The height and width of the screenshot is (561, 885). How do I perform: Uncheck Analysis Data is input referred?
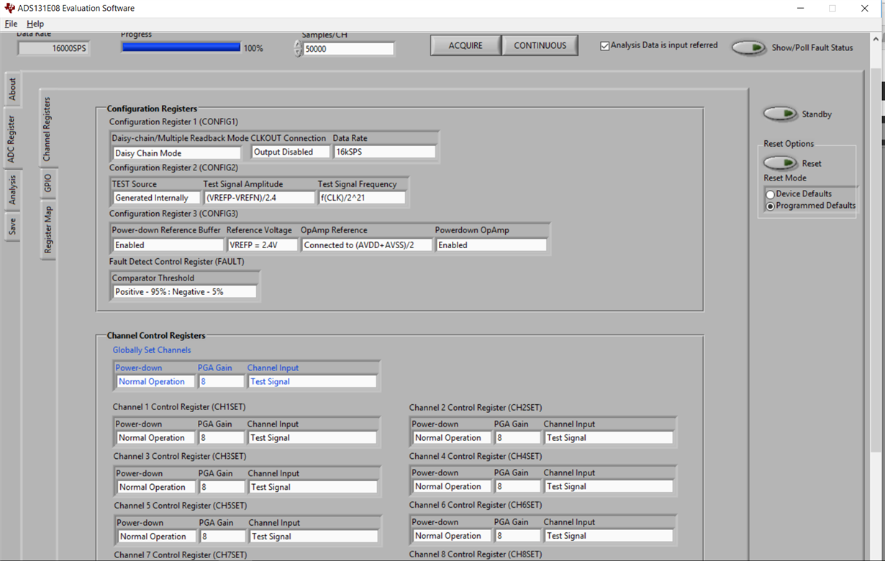(x=604, y=45)
